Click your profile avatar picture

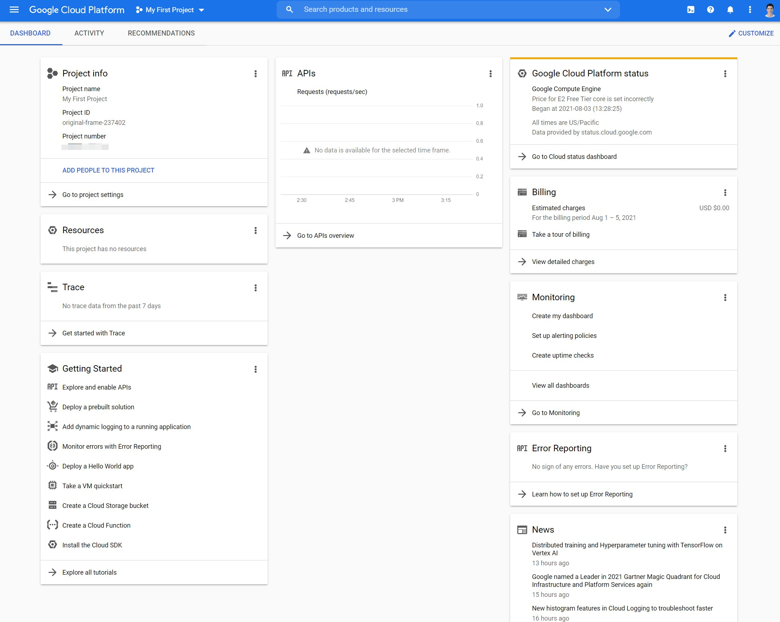[770, 10]
